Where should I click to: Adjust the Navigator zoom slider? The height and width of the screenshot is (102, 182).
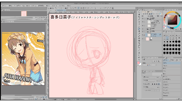pos(17,18)
